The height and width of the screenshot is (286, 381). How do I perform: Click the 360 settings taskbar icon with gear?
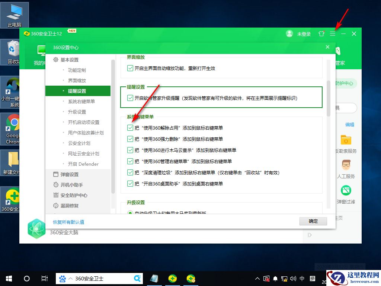[191, 279]
